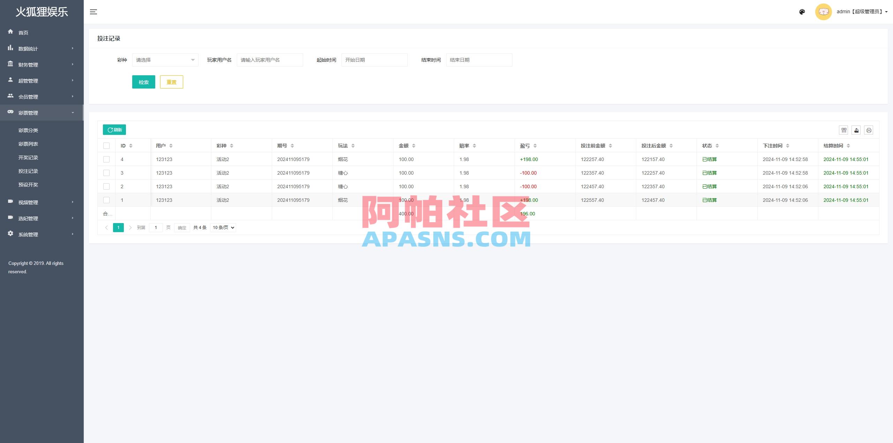
Task: Click the 检索 search button
Action: (143, 82)
